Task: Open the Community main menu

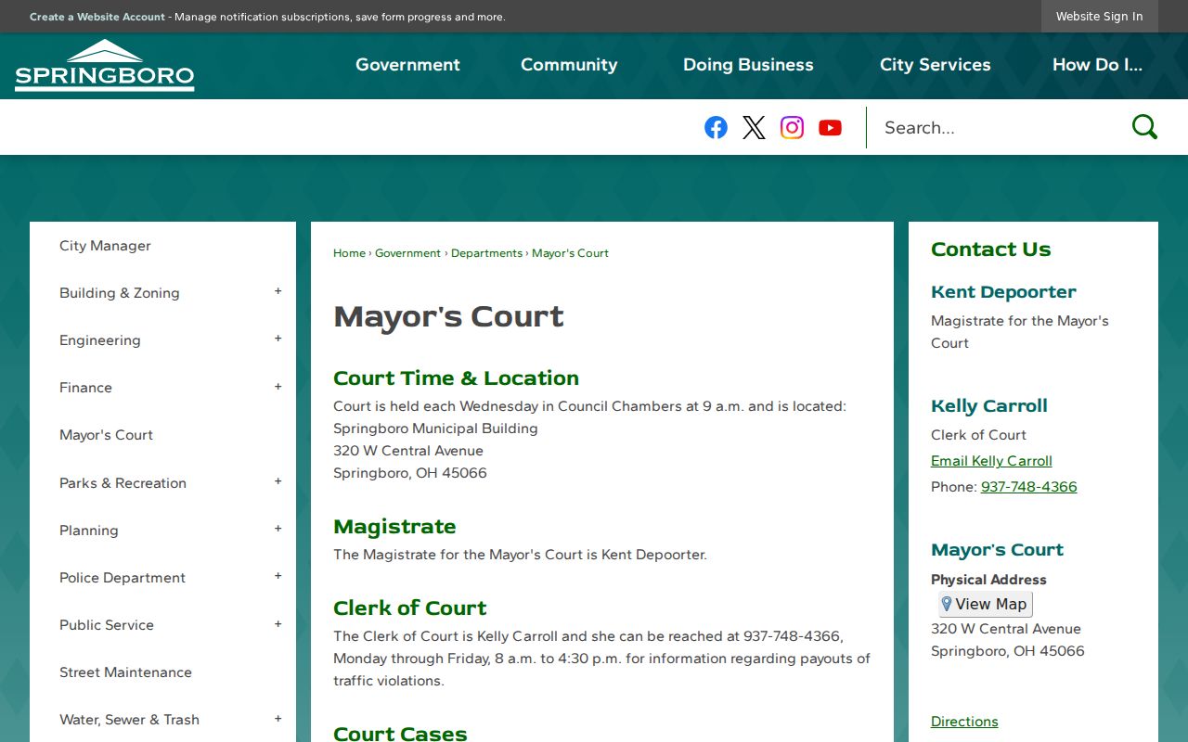Action: (569, 65)
